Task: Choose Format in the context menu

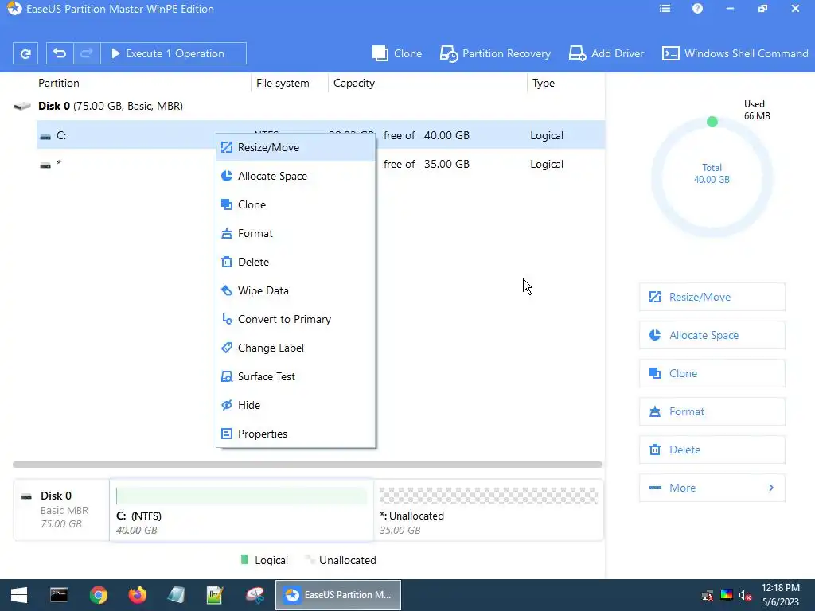Action: pos(296,233)
